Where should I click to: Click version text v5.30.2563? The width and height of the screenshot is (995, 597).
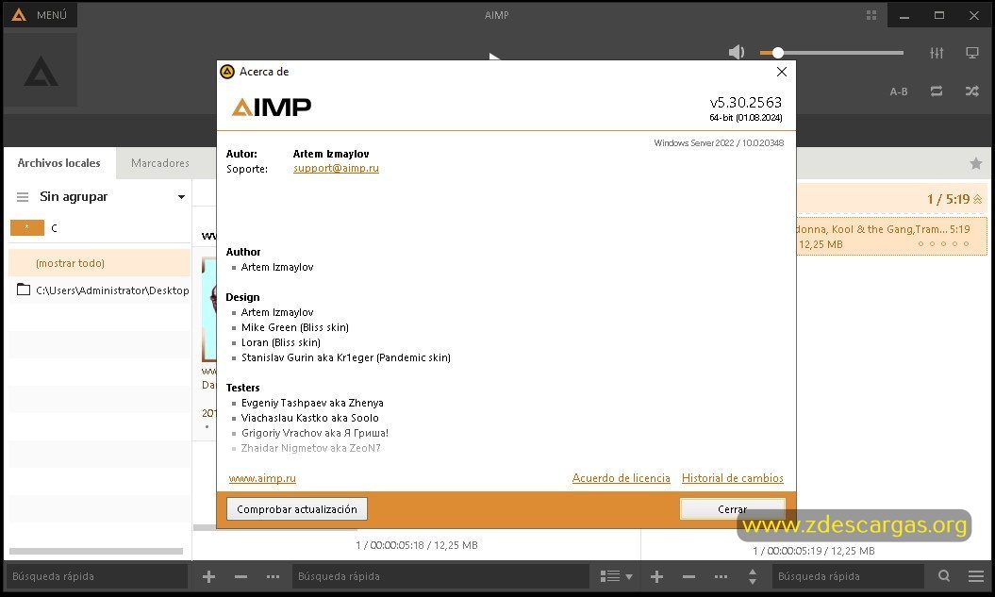pos(746,102)
